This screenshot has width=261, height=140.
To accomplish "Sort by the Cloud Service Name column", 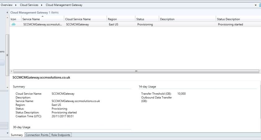I will coord(85,19).
